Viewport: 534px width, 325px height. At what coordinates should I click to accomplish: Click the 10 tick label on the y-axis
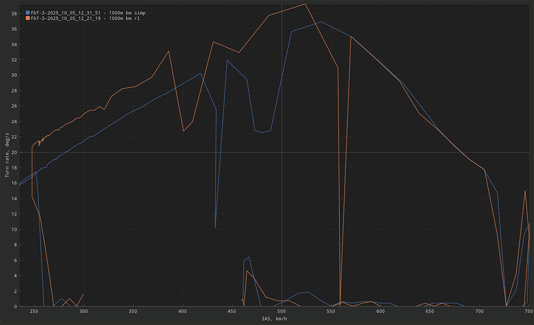[14, 229]
